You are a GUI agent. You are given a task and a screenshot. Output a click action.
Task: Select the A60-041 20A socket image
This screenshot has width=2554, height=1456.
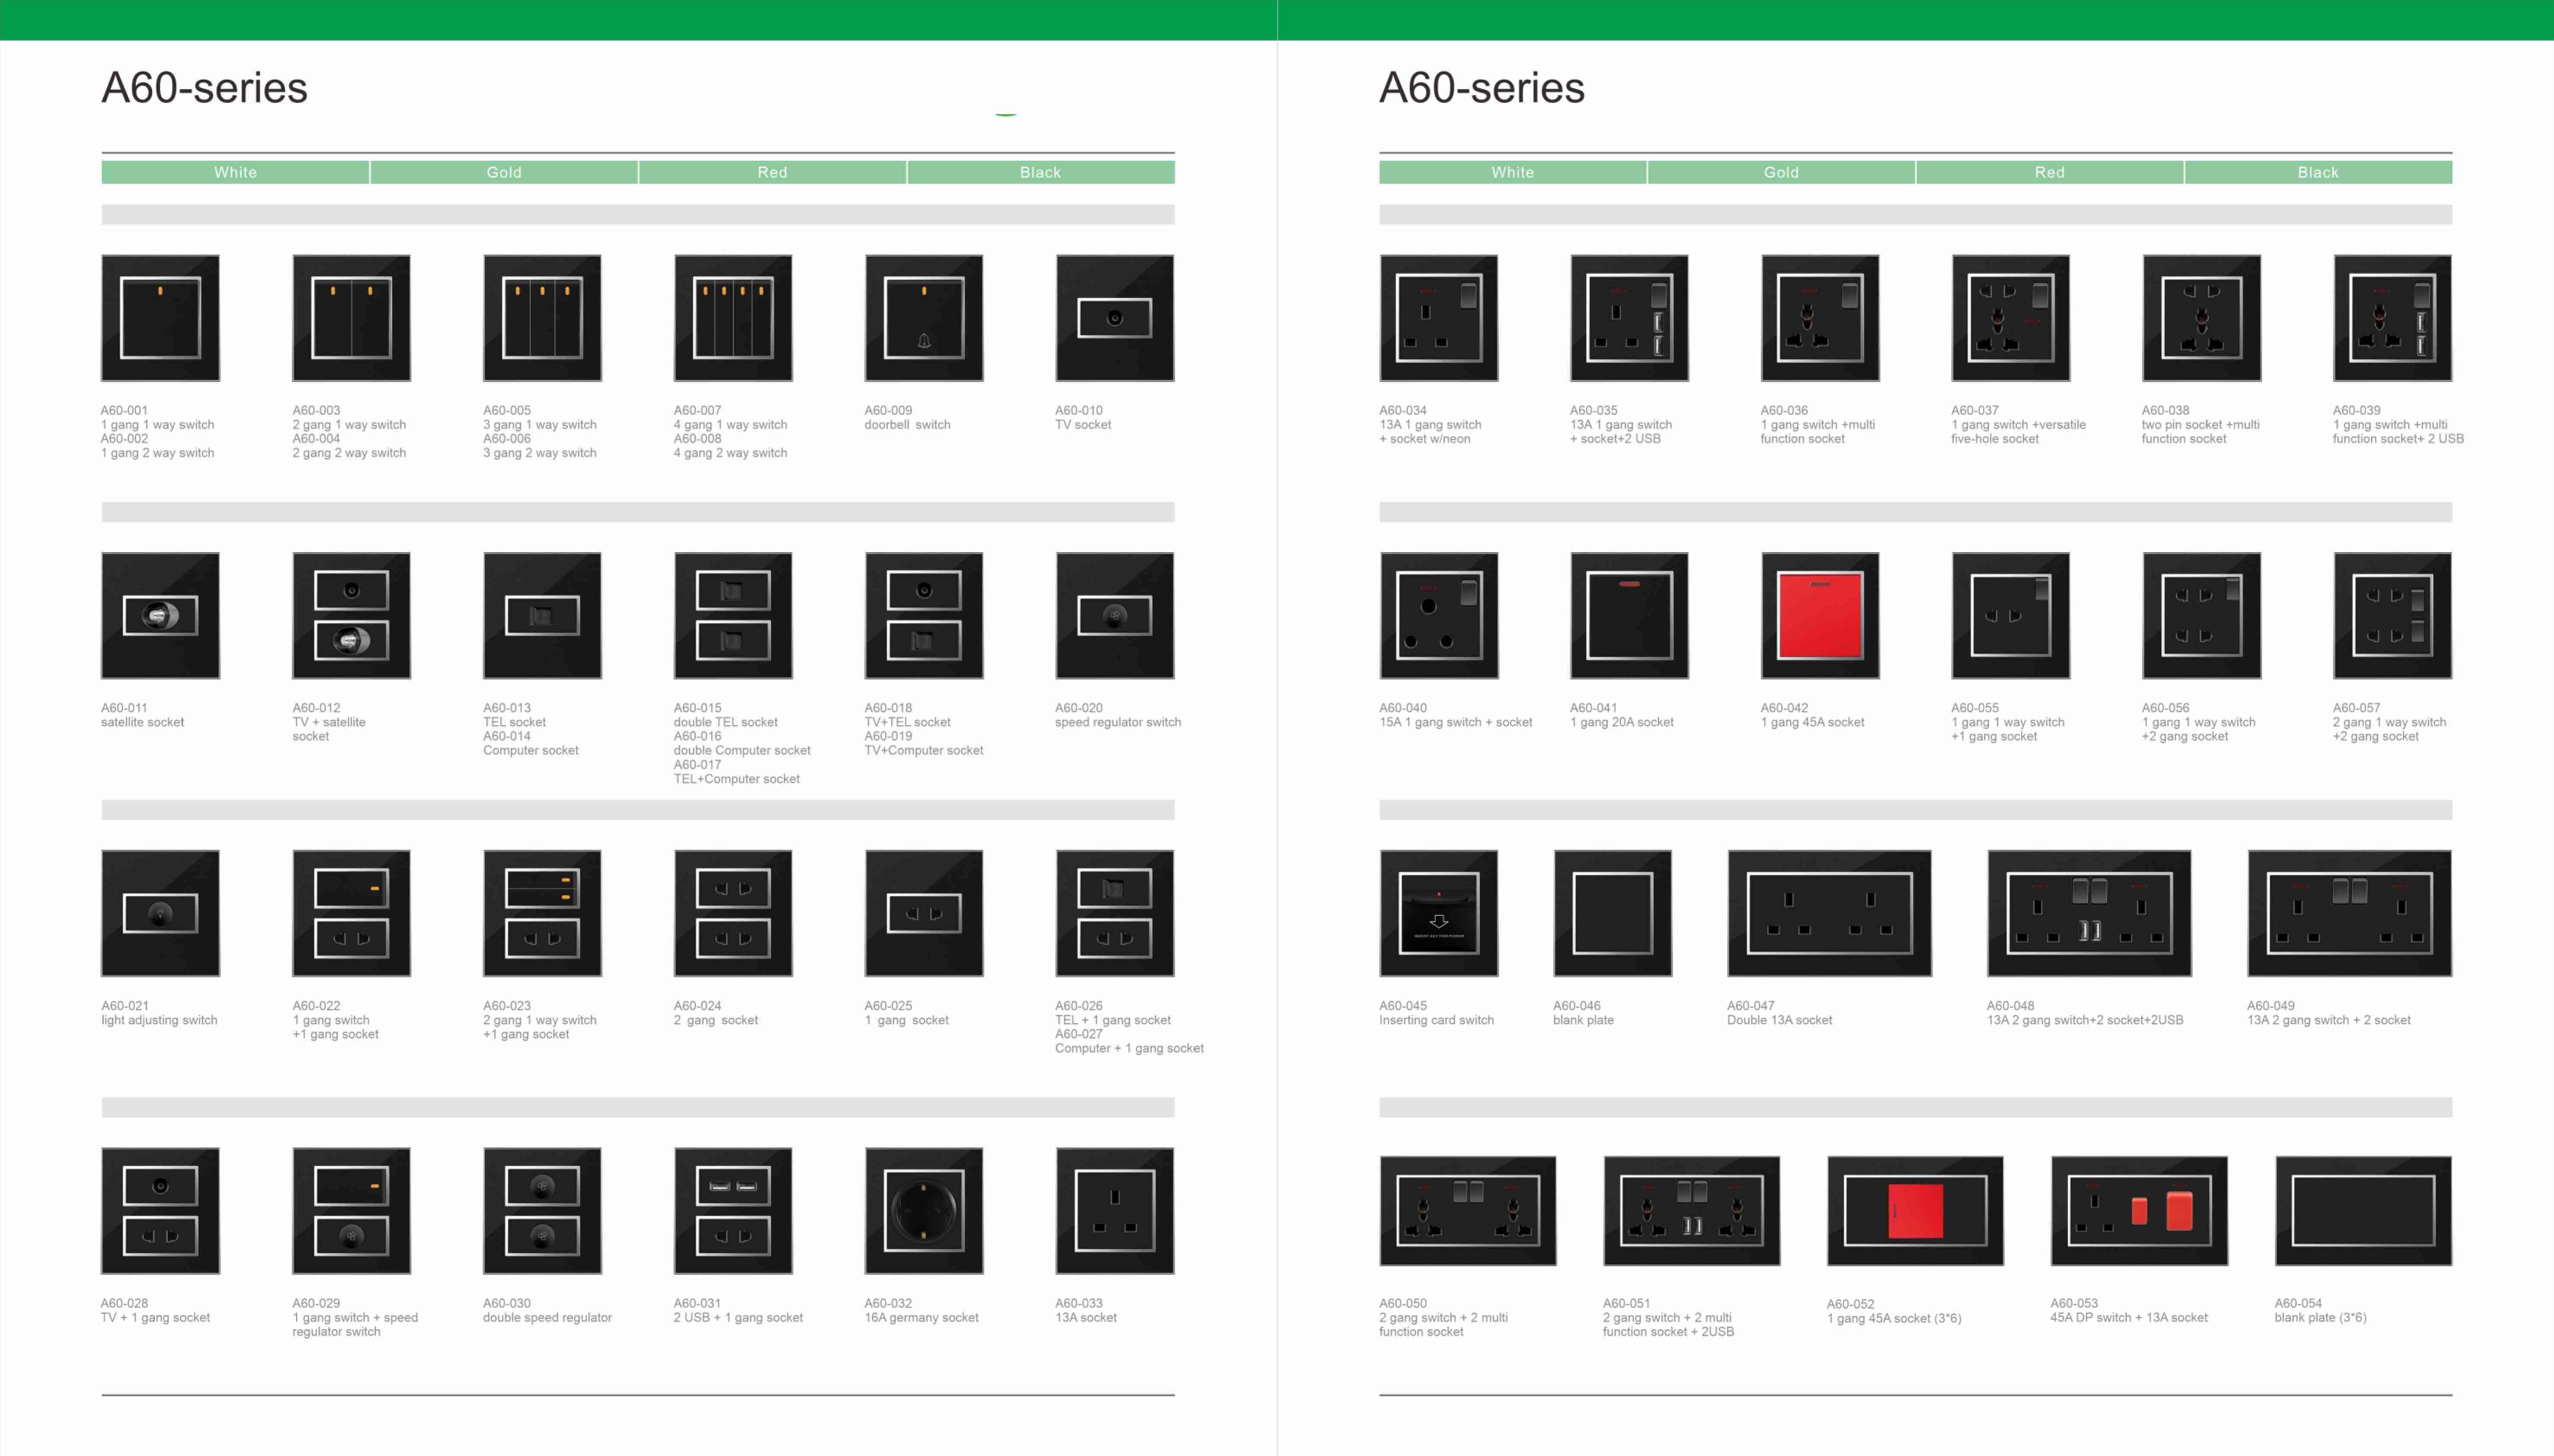[x=1629, y=616]
